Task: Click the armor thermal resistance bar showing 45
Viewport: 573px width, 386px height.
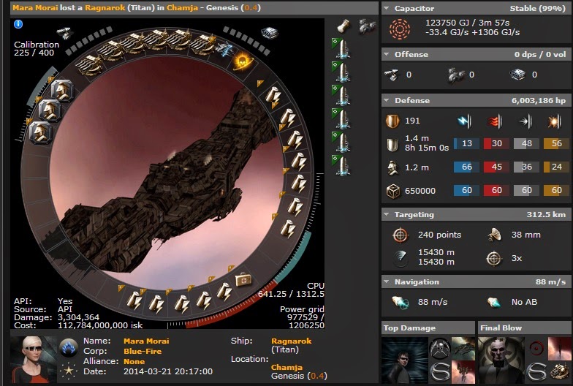Action: point(496,167)
